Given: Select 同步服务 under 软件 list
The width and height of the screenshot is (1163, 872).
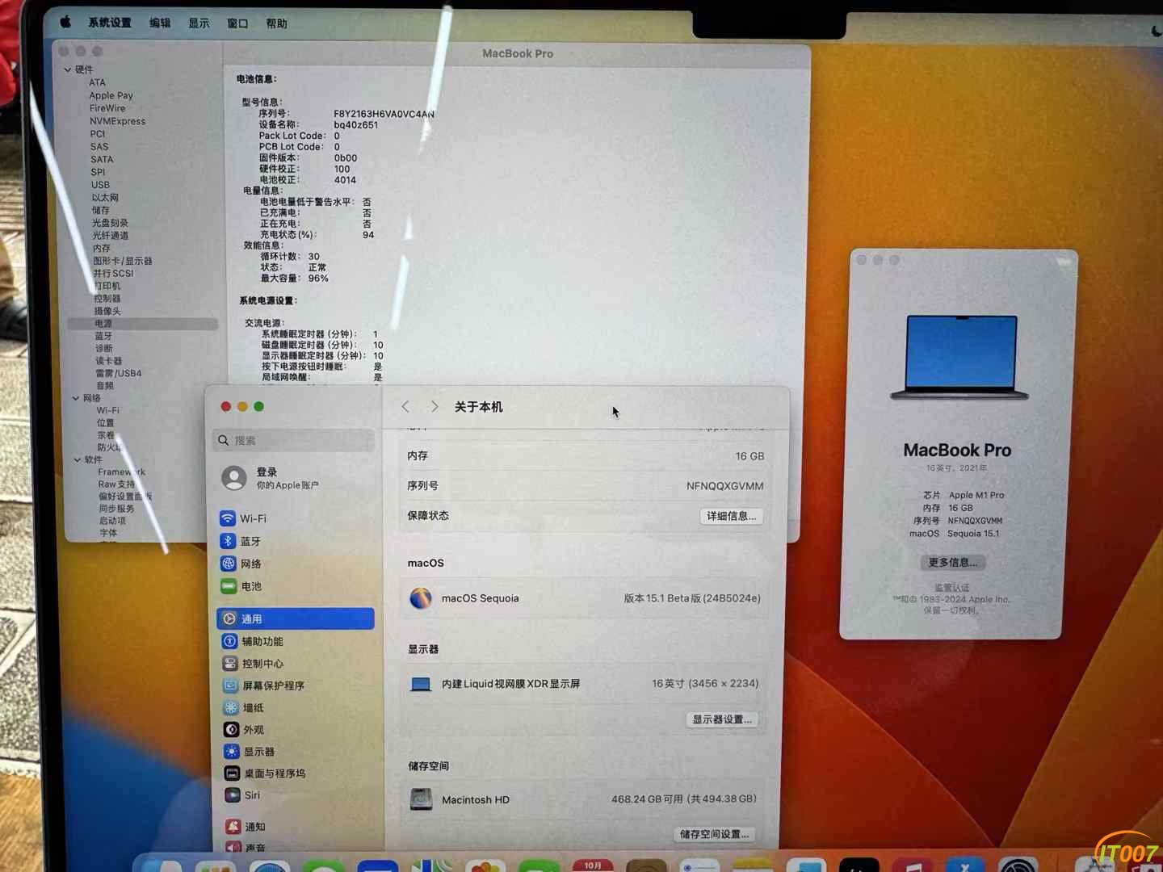Looking at the screenshot, I should click(116, 509).
